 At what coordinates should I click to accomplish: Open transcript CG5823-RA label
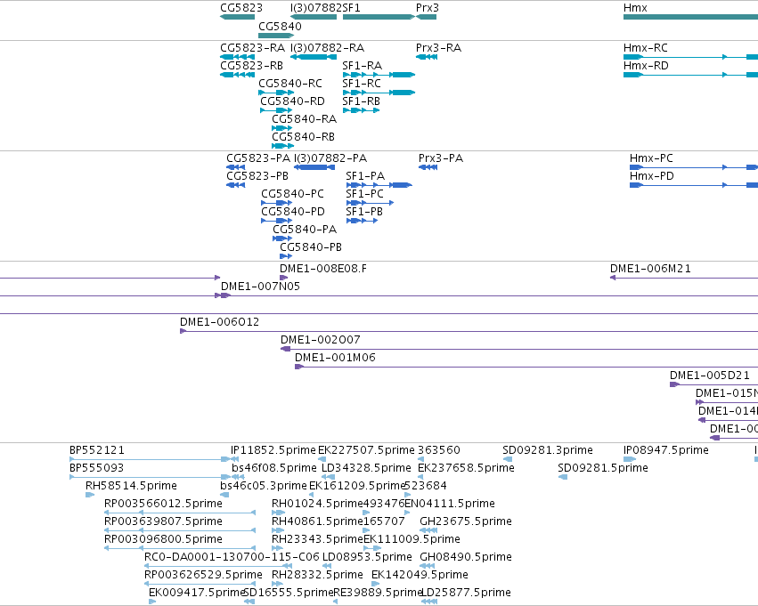point(252,48)
